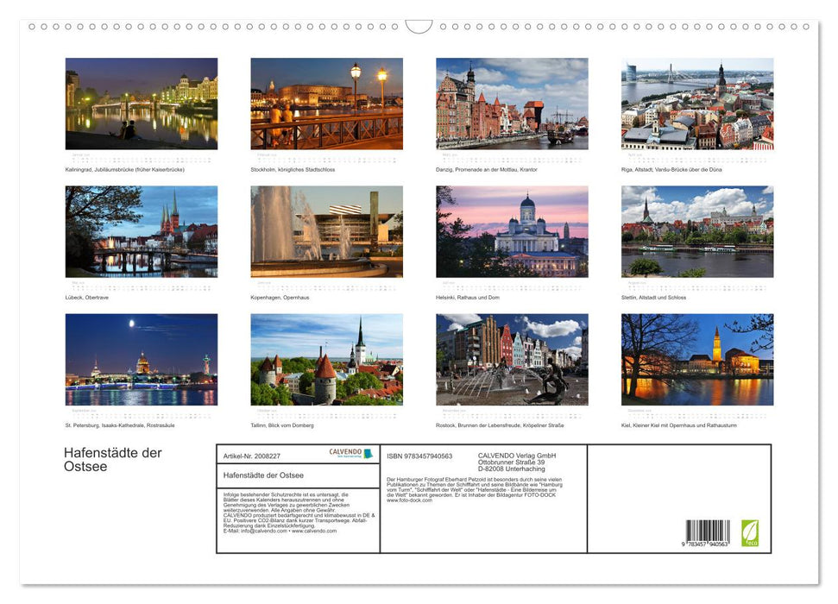The width and height of the screenshot is (838, 604).
Task: Open the Tallinn Domberg photo
Action: (x=327, y=361)
